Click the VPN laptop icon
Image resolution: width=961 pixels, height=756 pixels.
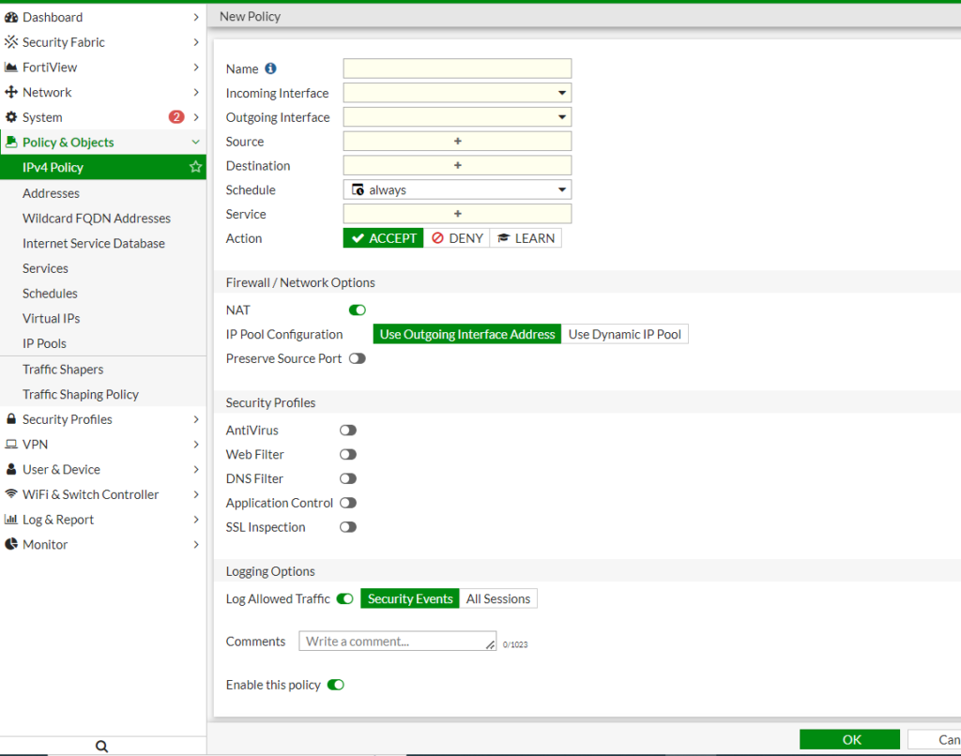click(11, 445)
